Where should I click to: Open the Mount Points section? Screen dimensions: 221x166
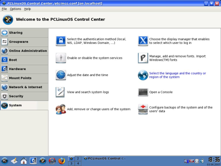(x=24, y=78)
